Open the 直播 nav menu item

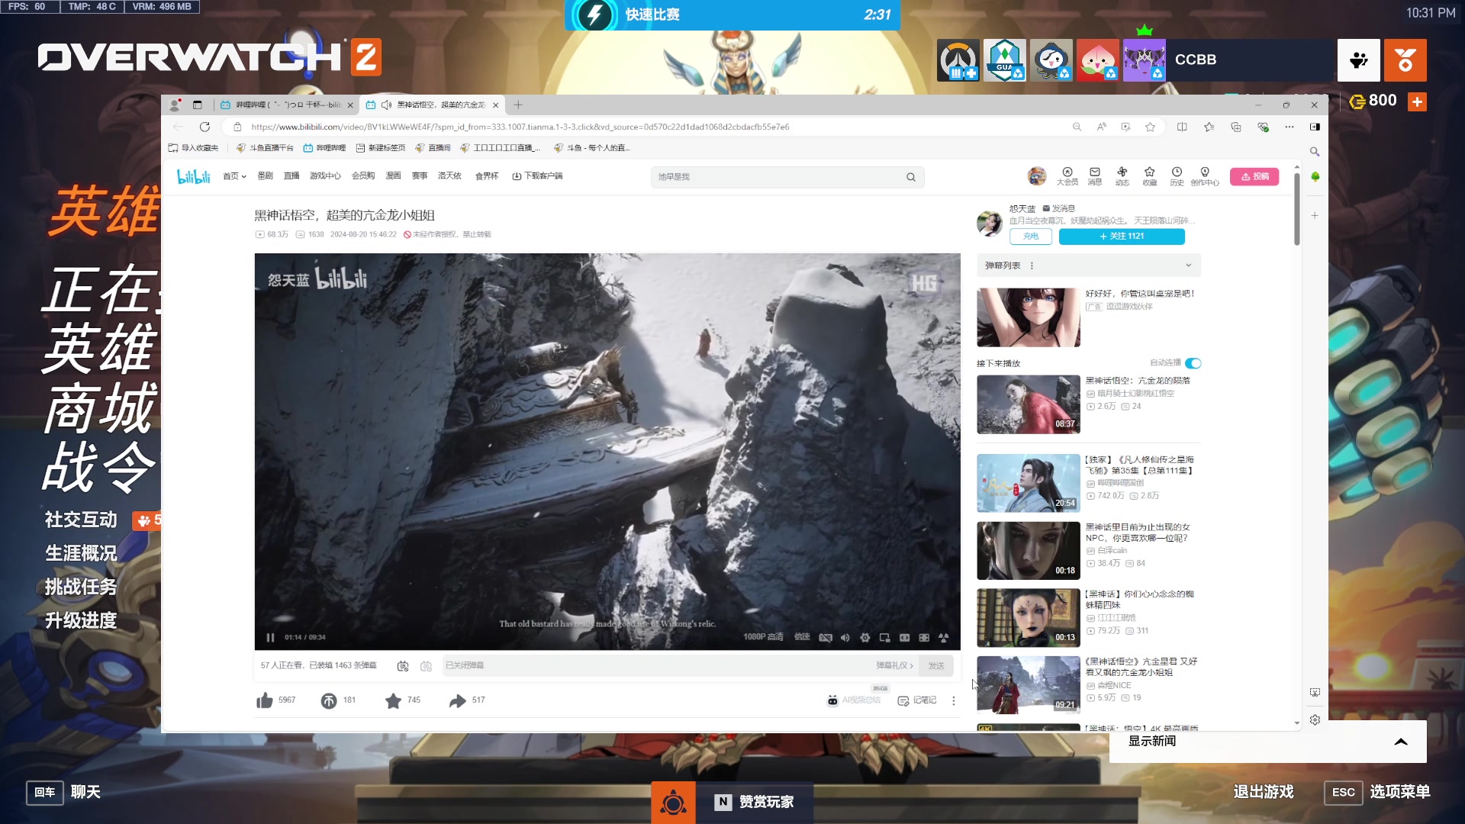click(x=291, y=176)
